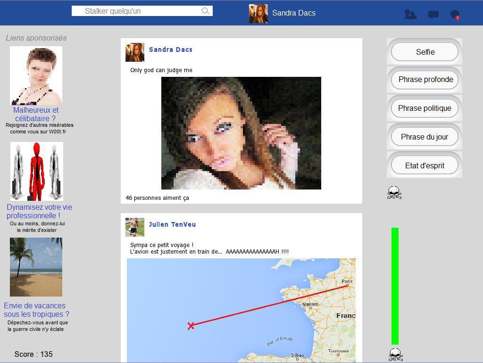This screenshot has width=483, height=363.
Task: Open the flight map image
Action: tap(241, 310)
